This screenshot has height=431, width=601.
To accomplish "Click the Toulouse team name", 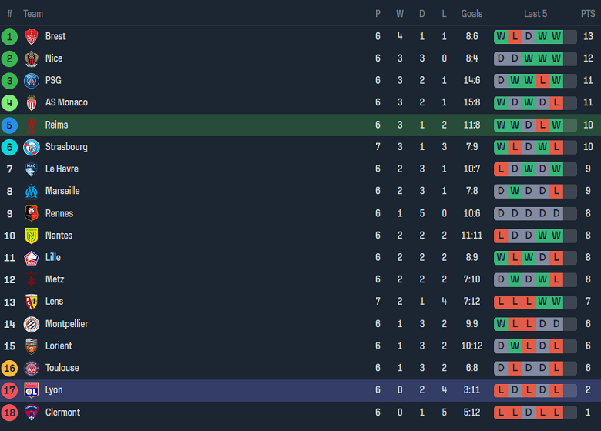I will pyautogui.click(x=62, y=368).
